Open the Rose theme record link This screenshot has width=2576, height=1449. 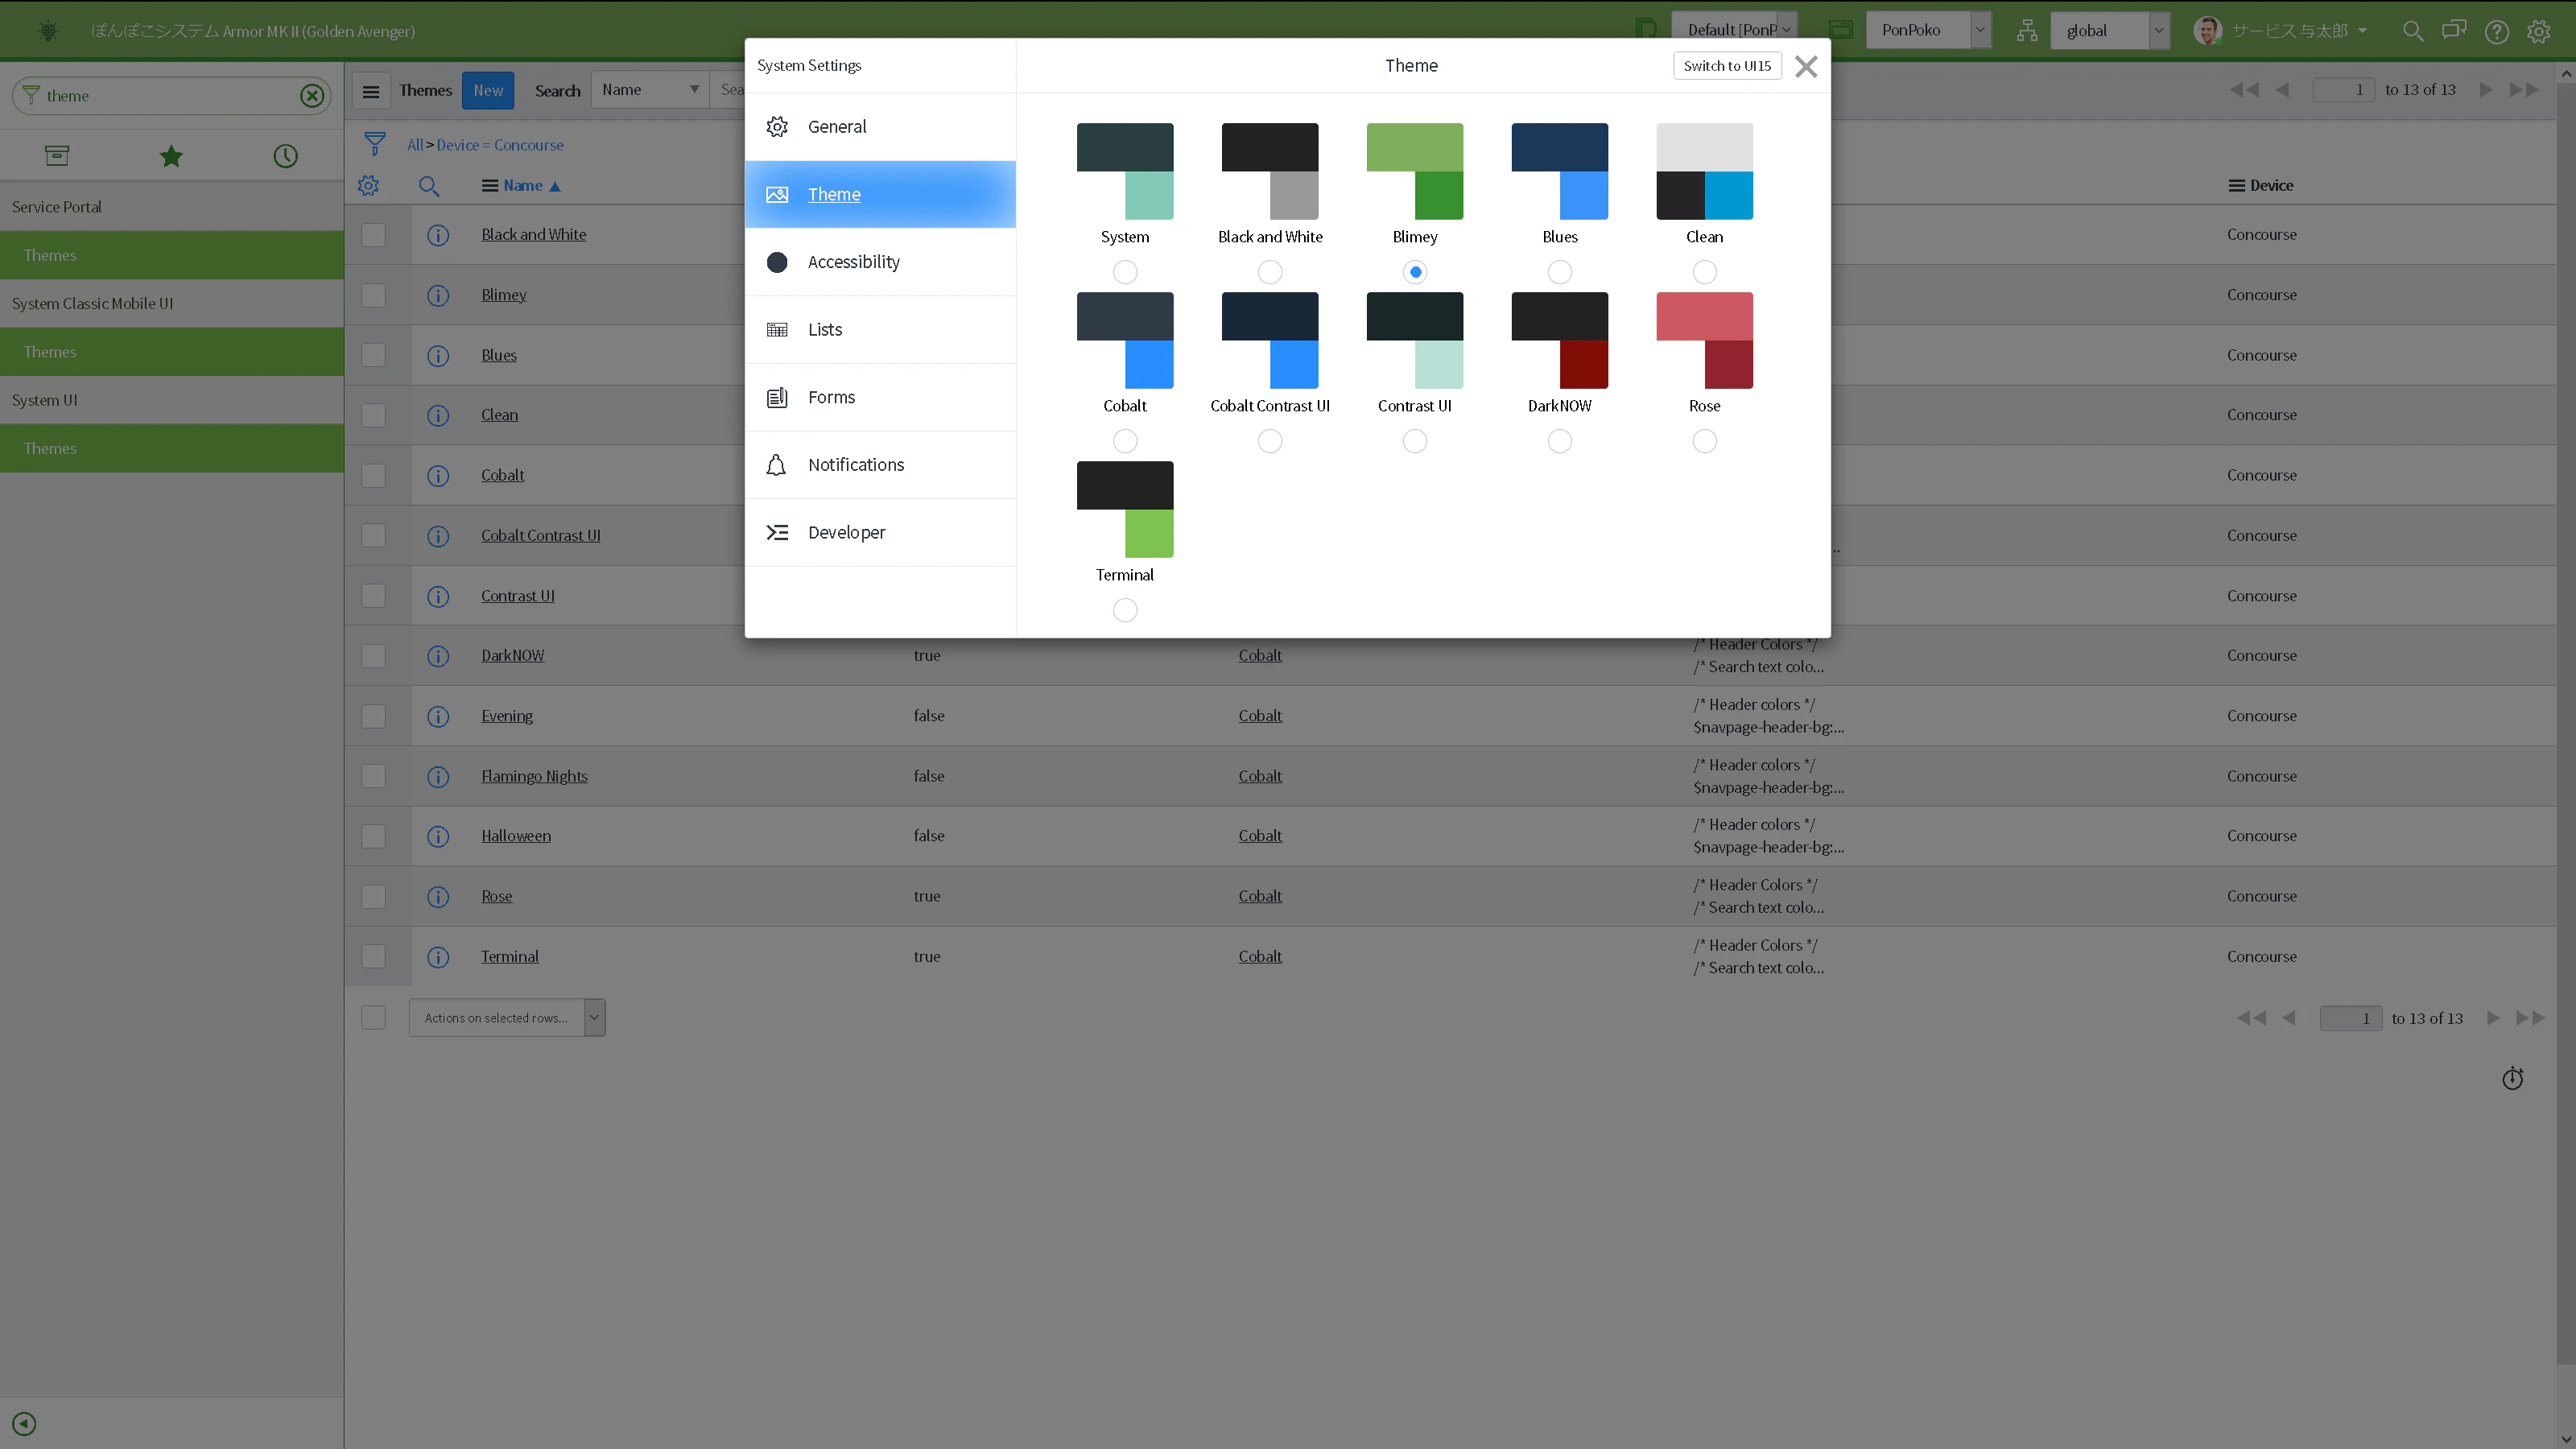pos(496,896)
